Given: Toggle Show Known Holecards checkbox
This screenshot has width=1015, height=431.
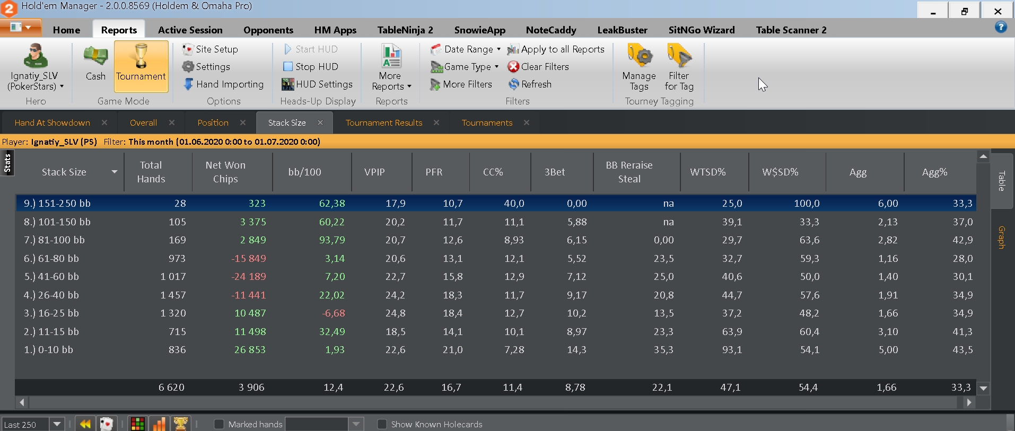Looking at the screenshot, I should coord(382,424).
